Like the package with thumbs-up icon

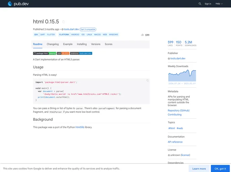[x=142, y=35]
